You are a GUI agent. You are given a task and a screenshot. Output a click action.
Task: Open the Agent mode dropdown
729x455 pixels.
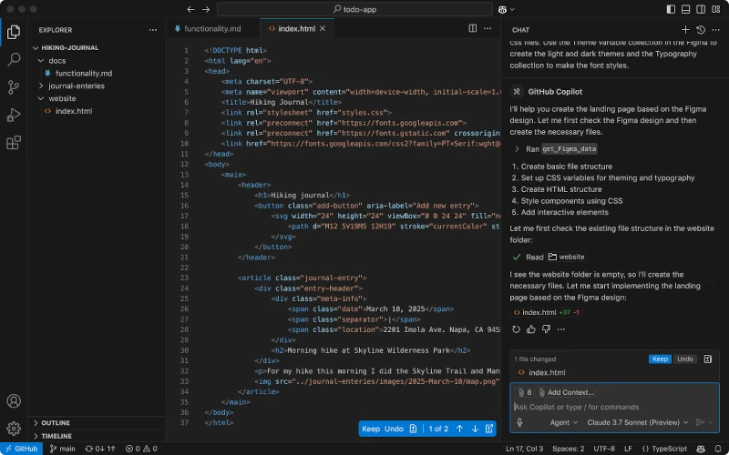click(x=564, y=422)
